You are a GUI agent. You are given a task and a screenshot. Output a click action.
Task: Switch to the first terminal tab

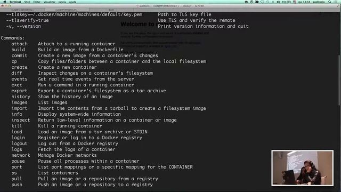tap(22, 10)
